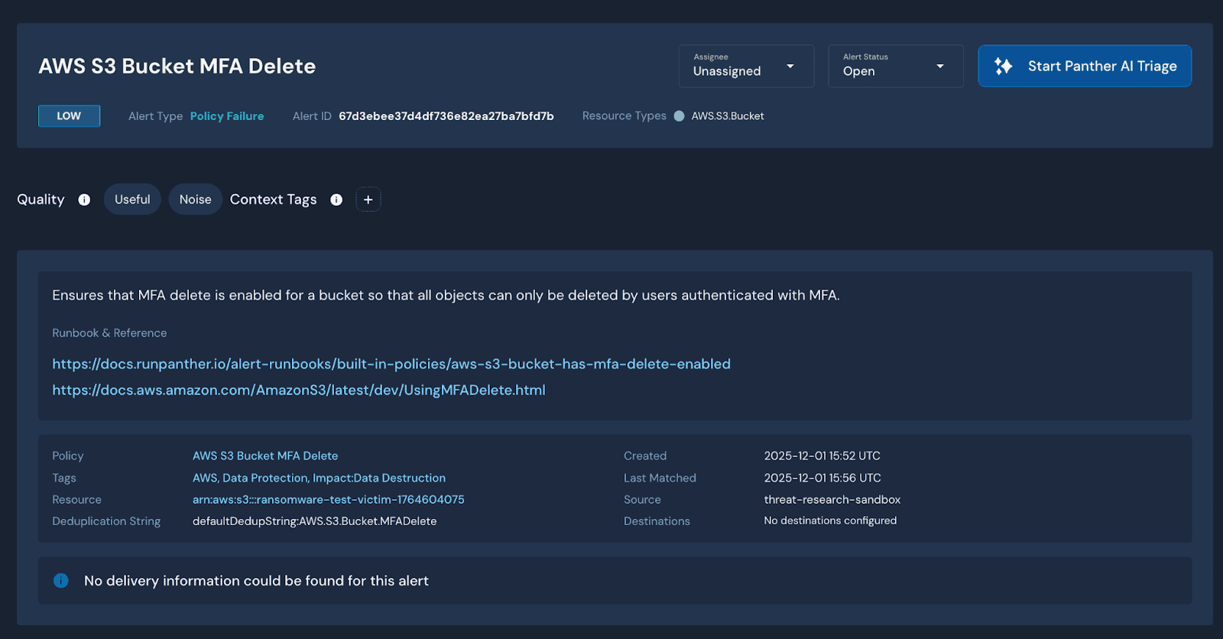Click the 'Runbook & Reference' label

109,333
